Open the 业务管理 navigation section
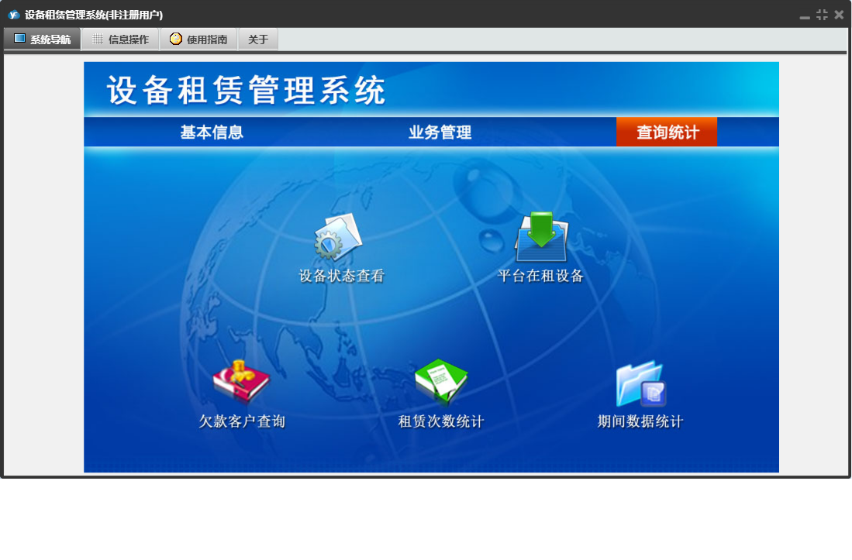852x560 pixels. 440,132
